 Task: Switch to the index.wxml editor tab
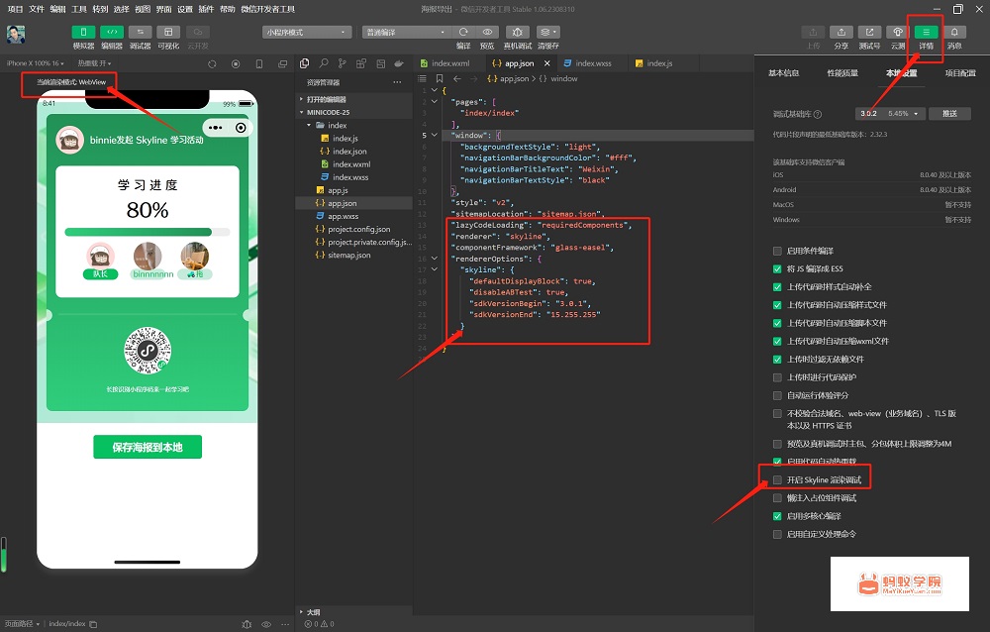pyautogui.click(x=450, y=63)
